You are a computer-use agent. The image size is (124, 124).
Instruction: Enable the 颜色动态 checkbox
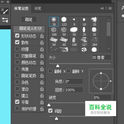click(x=17, y=62)
